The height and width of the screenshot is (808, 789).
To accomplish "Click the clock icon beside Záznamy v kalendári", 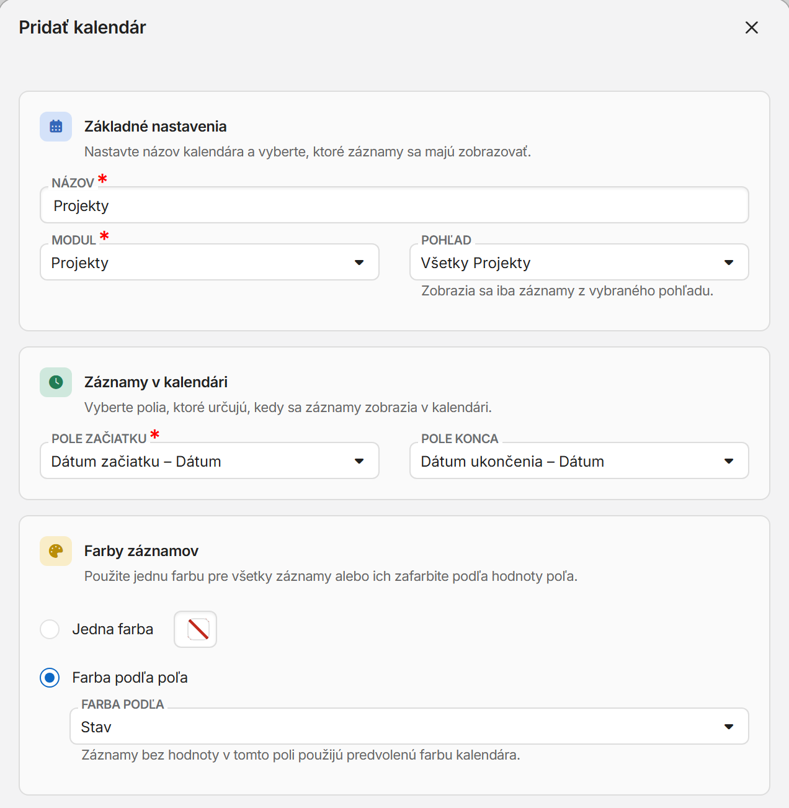I will pyautogui.click(x=56, y=382).
